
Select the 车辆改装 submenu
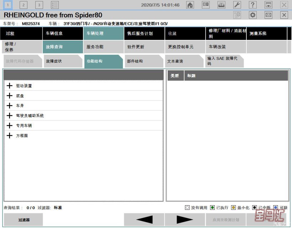(x=226, y=47)
